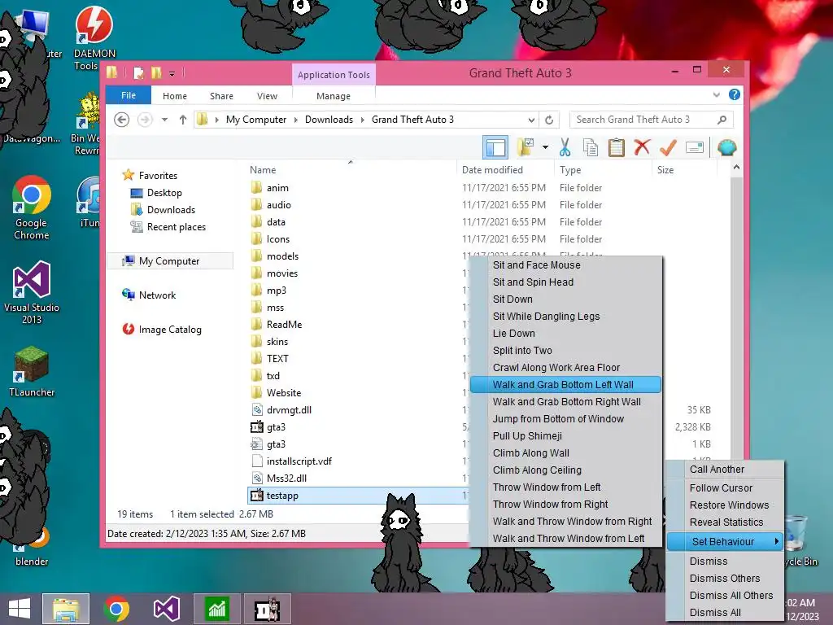This screenshot has width=833, height=625.
Task: Click the blue Help question mark icon
Action: [735, 94]
